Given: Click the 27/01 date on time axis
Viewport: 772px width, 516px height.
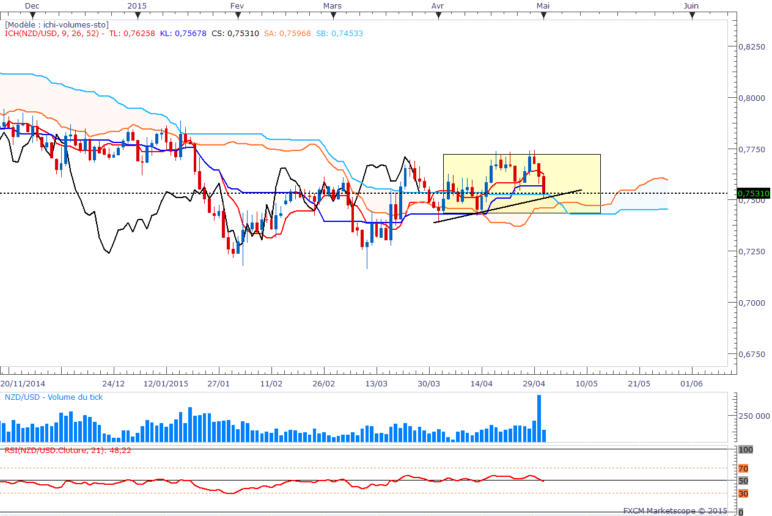Looking at the screenshot, I should (219, 383).
